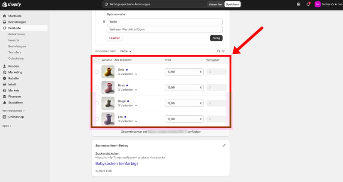Click the search and filter variants icon

tap(221, 51)
